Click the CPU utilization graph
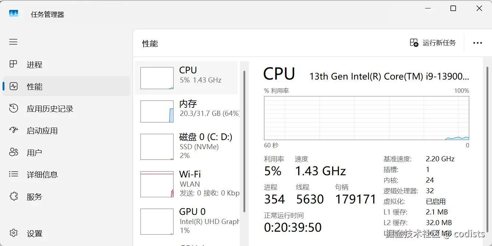 [366, 118]
